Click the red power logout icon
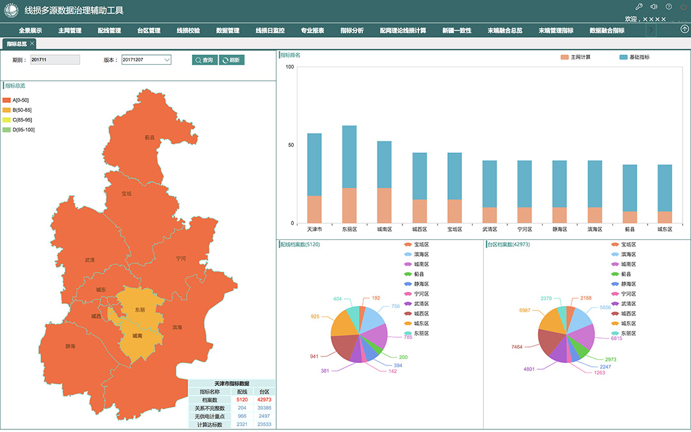The width and height of the screenshot is (691, 432). [x=683, y=7]
